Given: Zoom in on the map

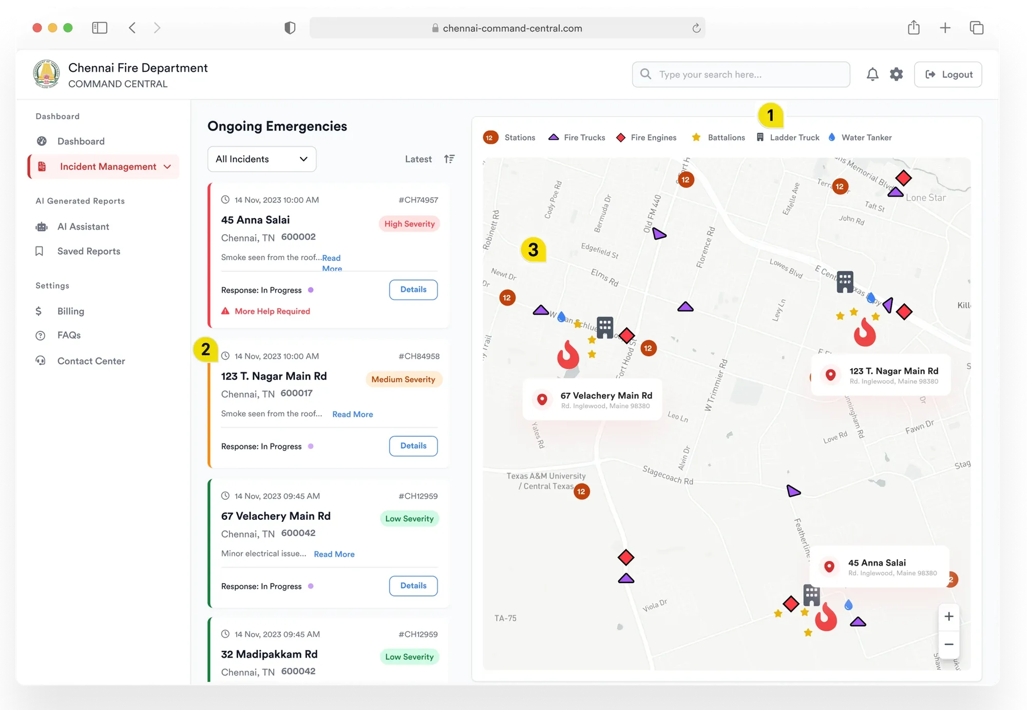Looking at the screenshot, I should [x=948, y=616].
